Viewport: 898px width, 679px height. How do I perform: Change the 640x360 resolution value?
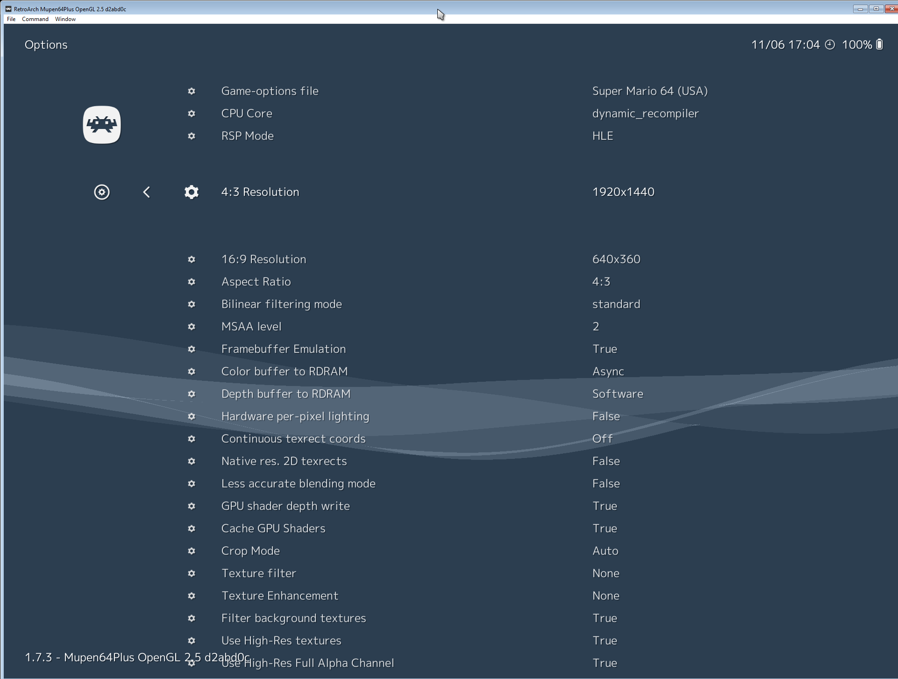616,259
